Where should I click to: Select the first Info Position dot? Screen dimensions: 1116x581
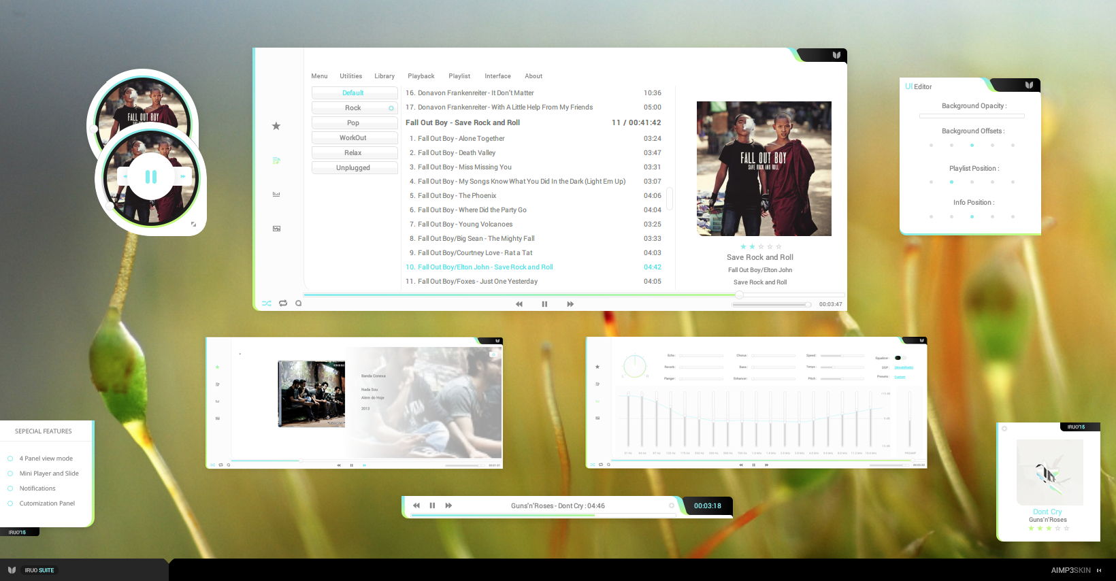(x=931, y=216)
